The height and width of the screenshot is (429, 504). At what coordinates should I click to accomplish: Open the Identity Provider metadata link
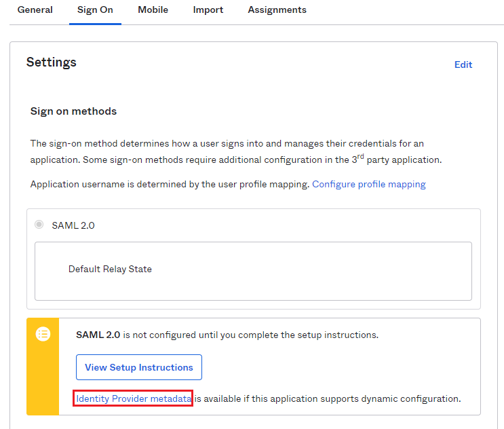[x=133, y=398]
